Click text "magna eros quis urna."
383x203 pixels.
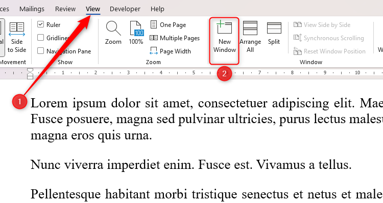[x=91, y=135]
